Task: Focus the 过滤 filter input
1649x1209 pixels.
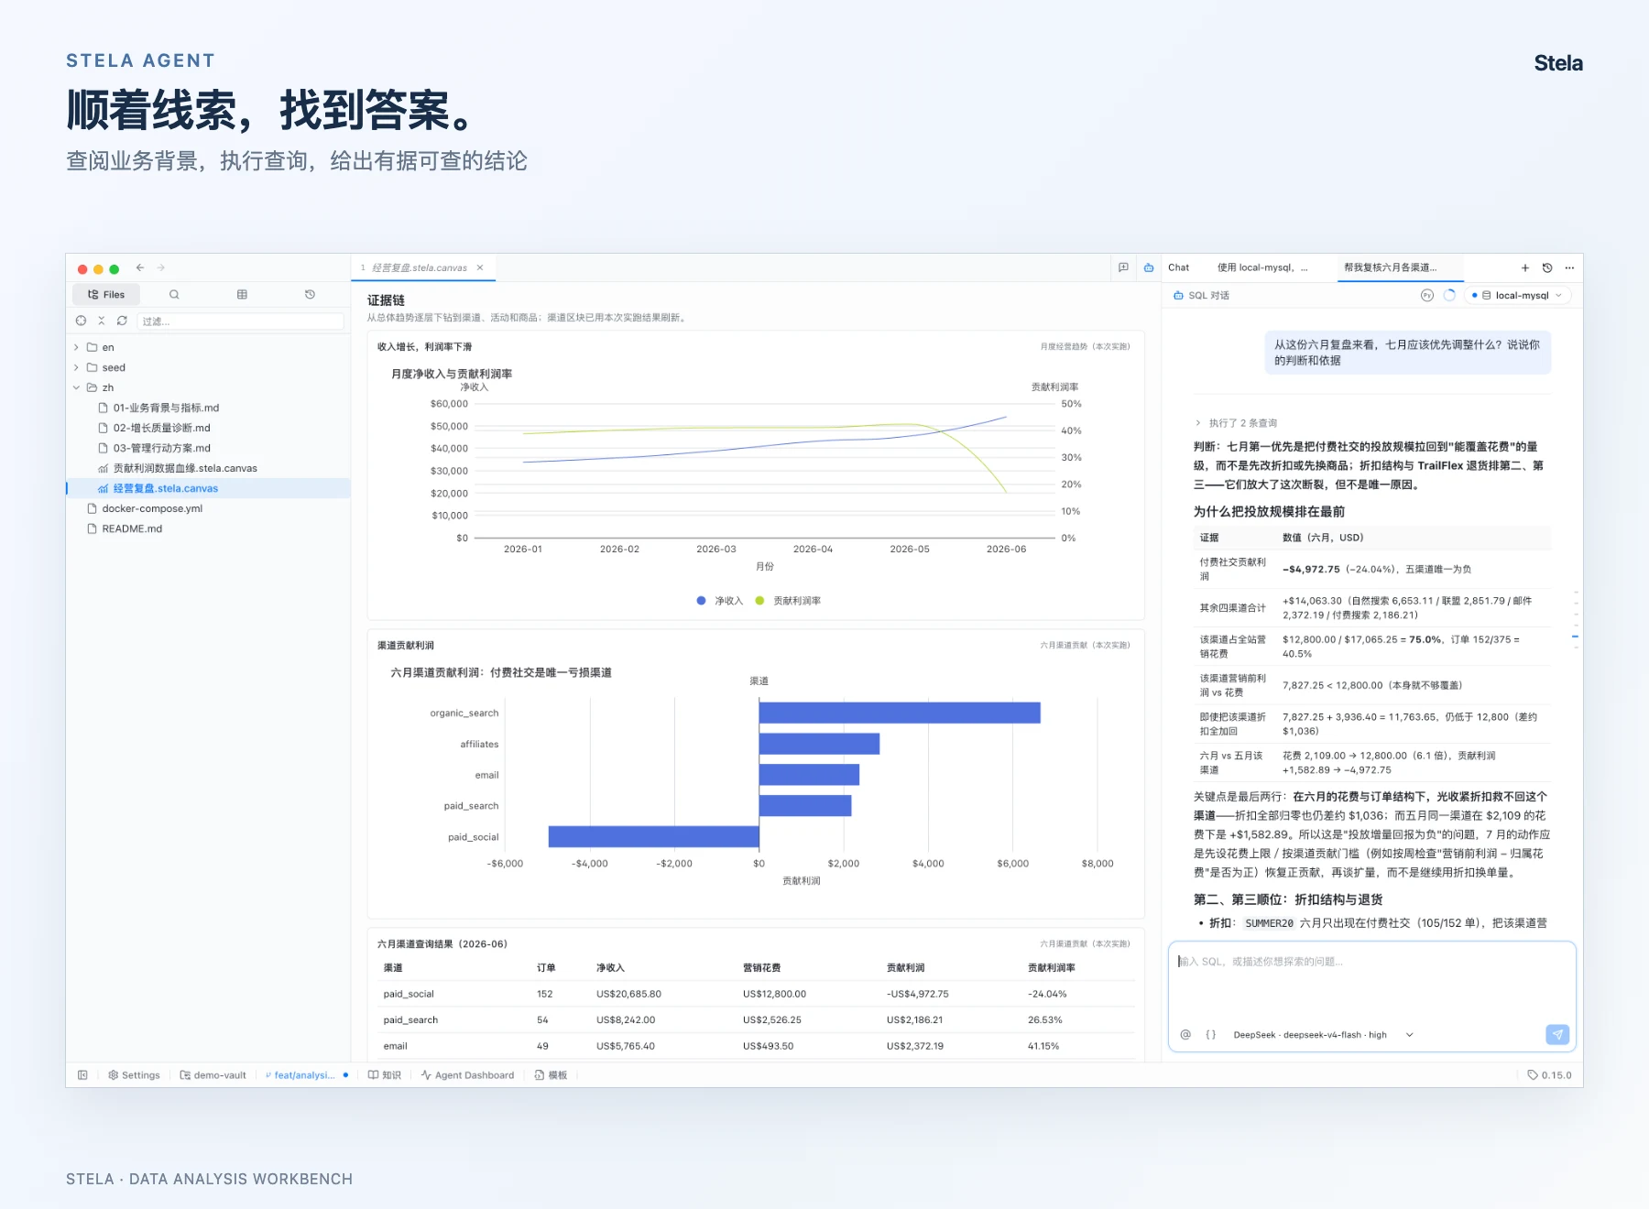Action: (x=241, y=321)
